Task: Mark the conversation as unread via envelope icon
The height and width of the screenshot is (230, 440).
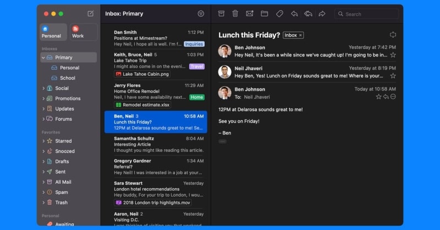Action: pyautogui.click(x=250, y=14)
